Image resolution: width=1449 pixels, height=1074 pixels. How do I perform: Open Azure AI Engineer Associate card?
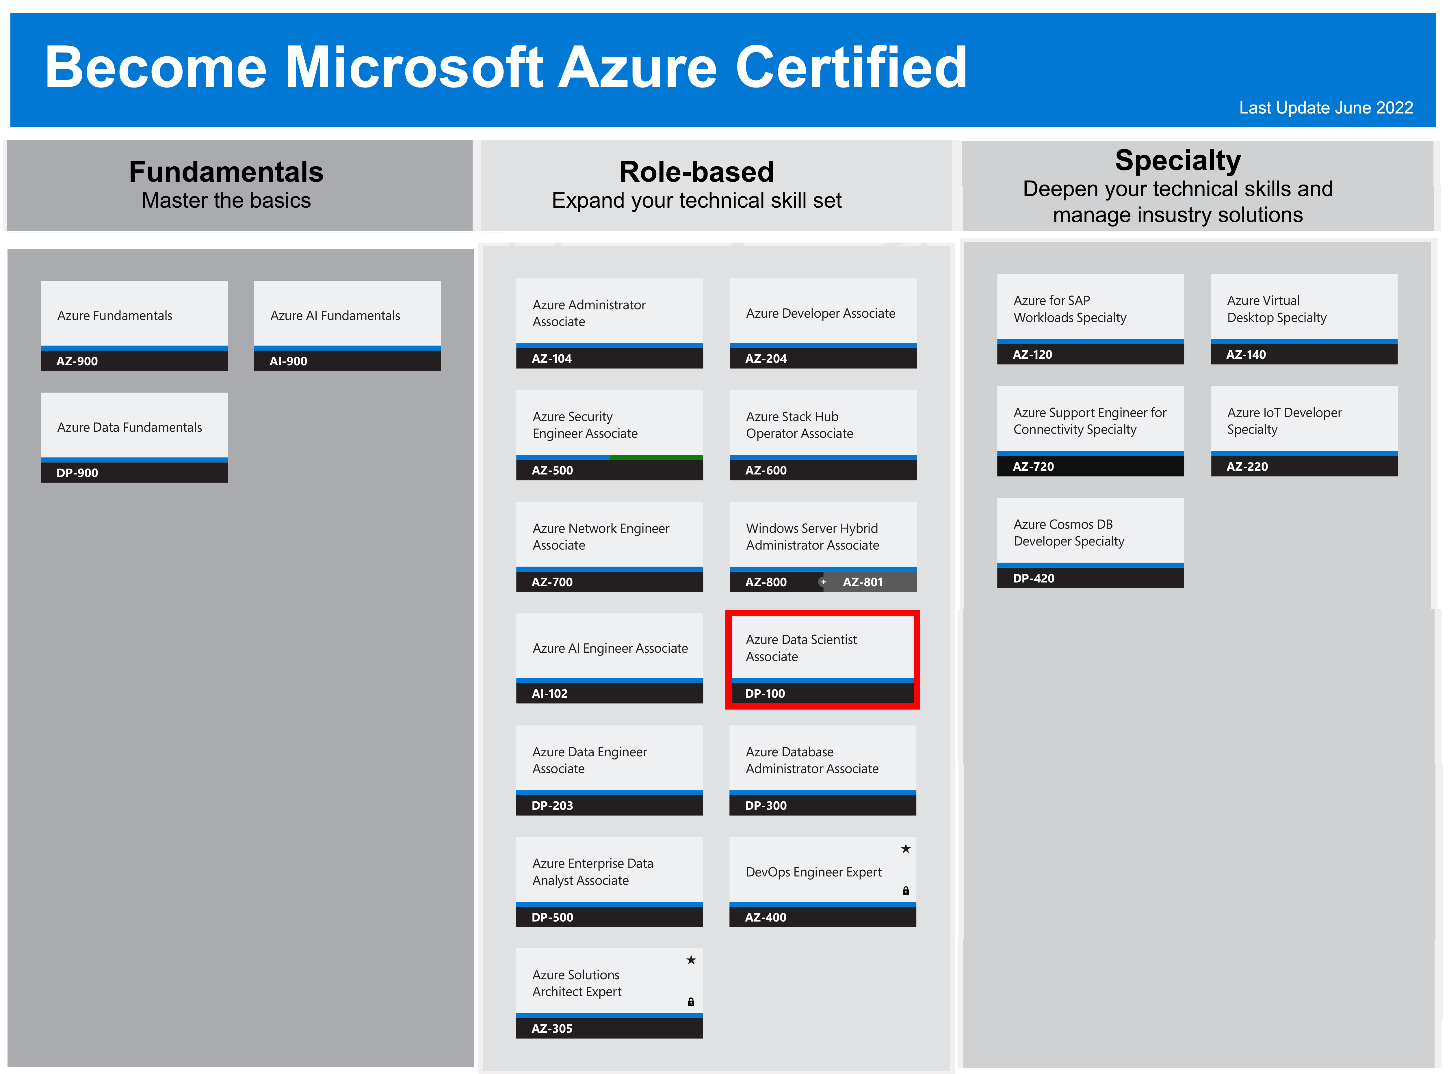click(x=610, y=658)
